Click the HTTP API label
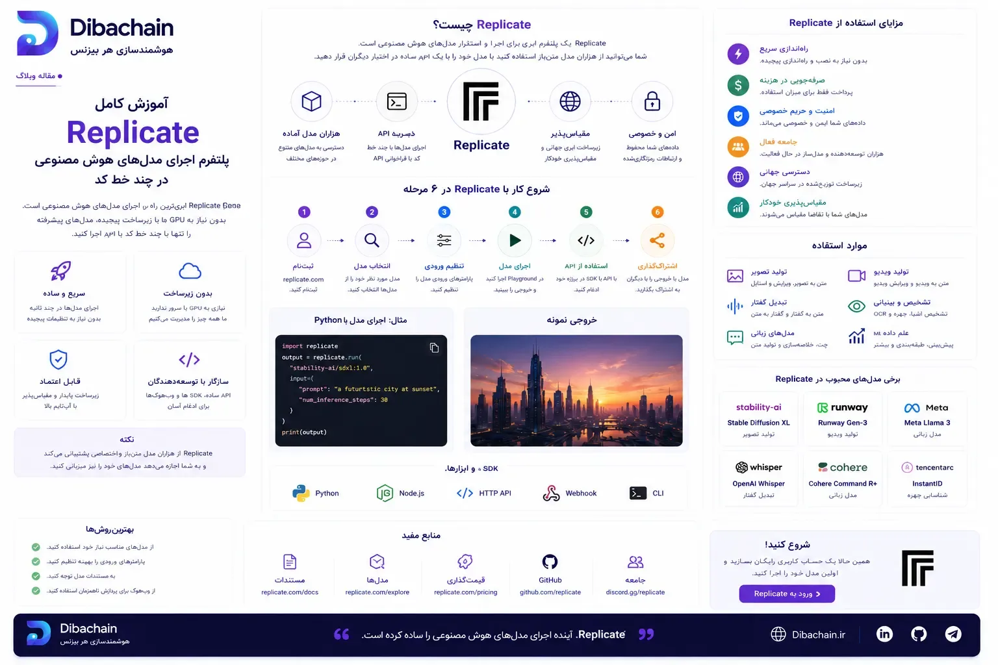The width and height of the screenshot is (998, 665). 495,494
